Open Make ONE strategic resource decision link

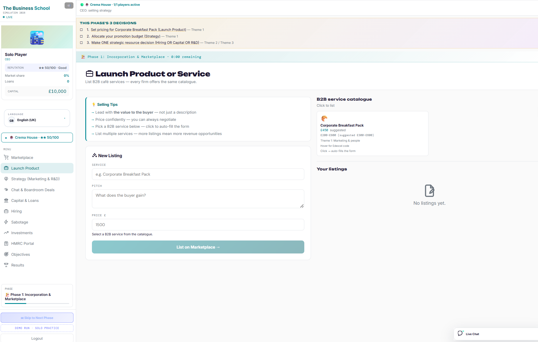[x=145, y=43]
